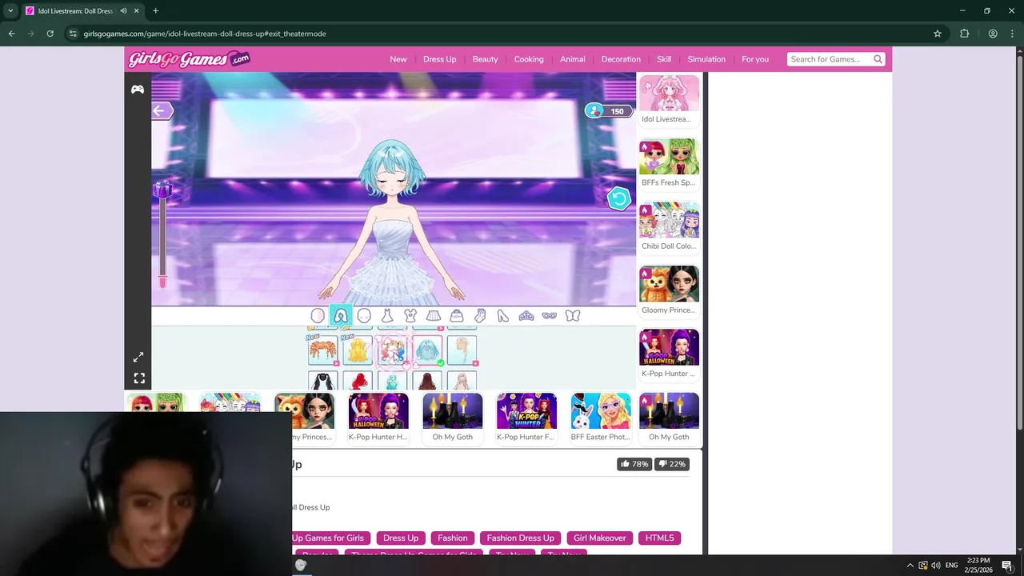This screenshot has width=1024, height=576.
Task: Select the hairstyle category icon
Action: tap(341, 316)
